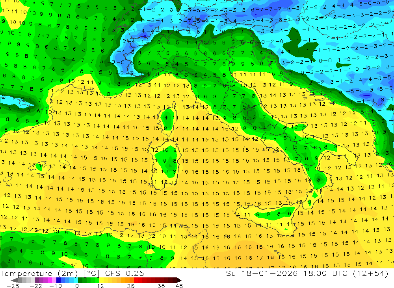Click the bright red swatch in the color scale

point(136,281)
